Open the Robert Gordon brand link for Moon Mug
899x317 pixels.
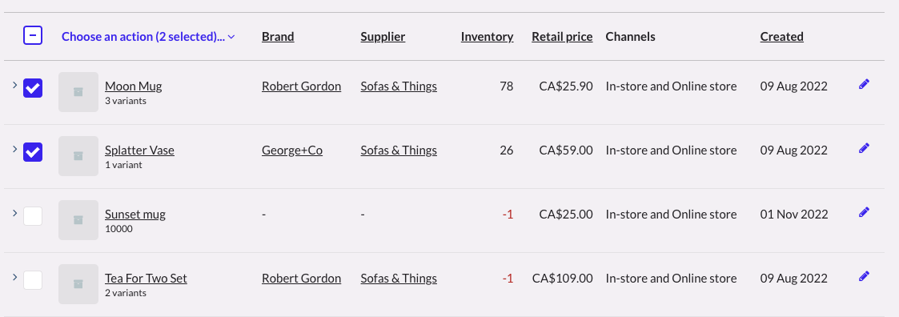(x=302, y=86)
